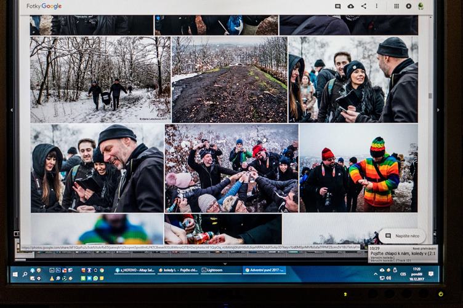Switch the CES keyboard language indicator

coord(403,274)
